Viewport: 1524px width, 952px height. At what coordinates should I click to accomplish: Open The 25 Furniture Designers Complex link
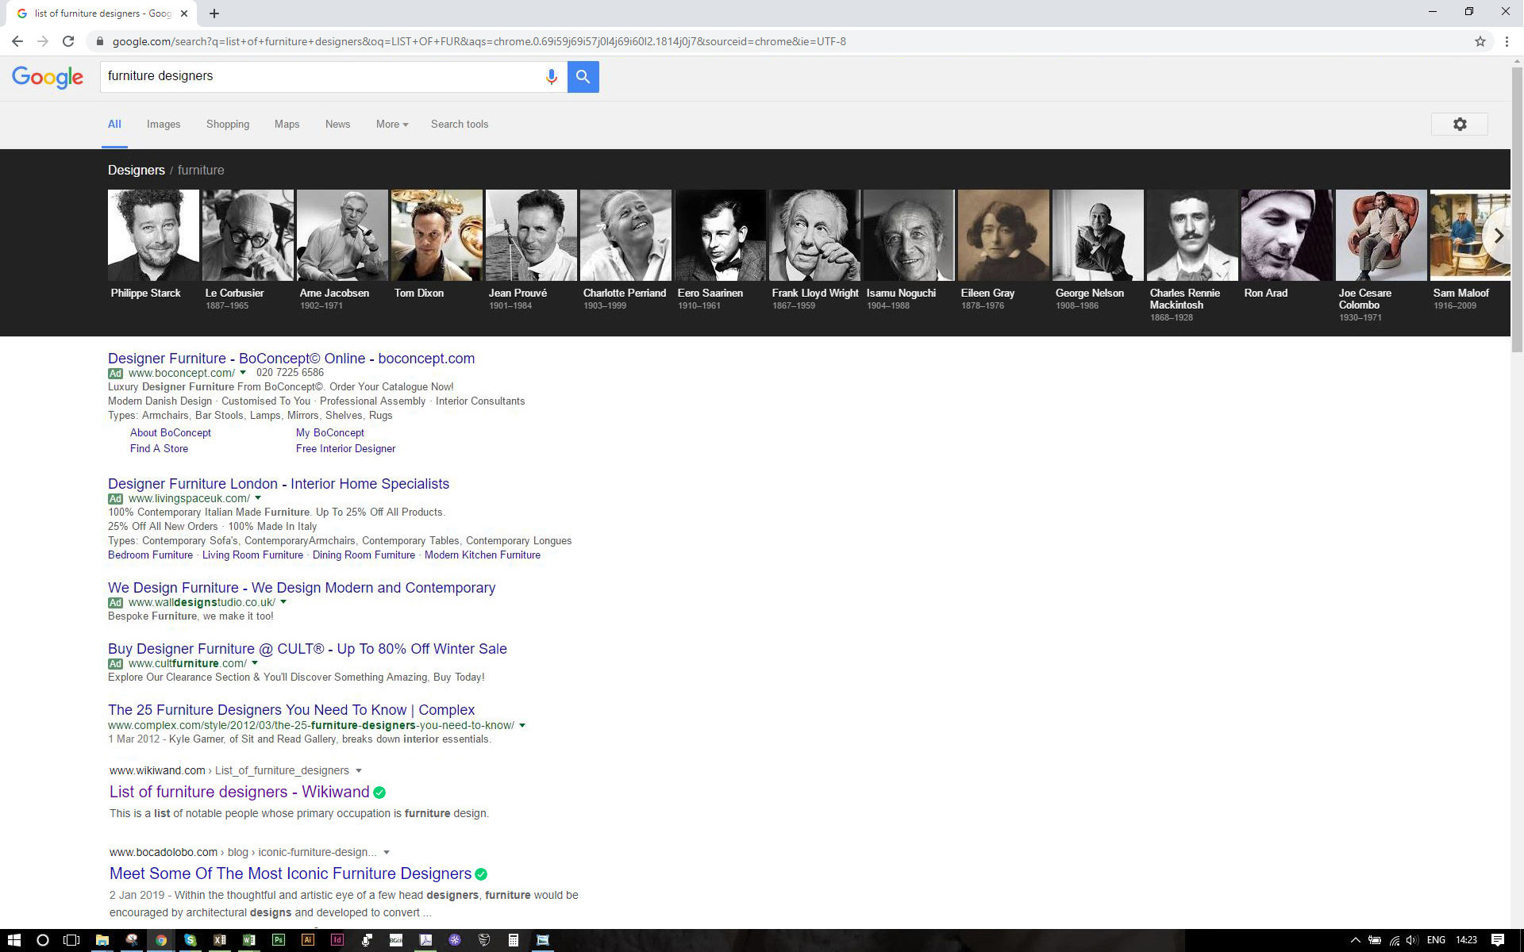tap(291, 710)
